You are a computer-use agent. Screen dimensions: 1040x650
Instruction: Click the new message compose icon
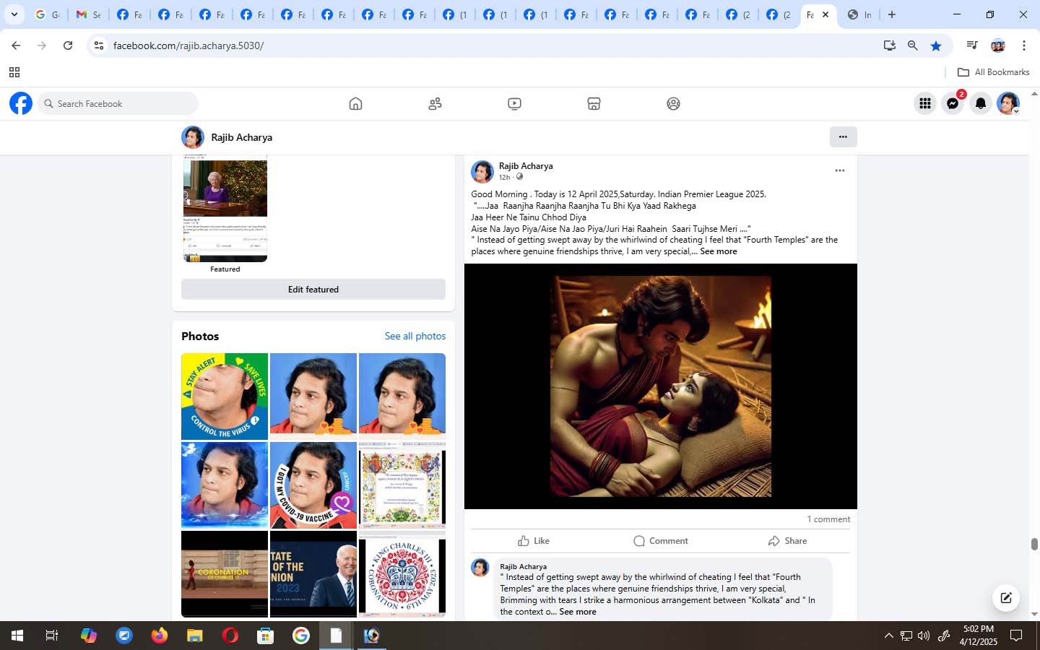click(1005, 597)
